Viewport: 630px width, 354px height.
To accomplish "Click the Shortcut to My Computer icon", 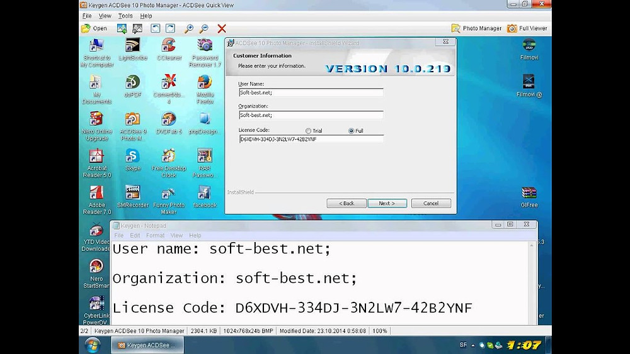I will pos(96,53).
